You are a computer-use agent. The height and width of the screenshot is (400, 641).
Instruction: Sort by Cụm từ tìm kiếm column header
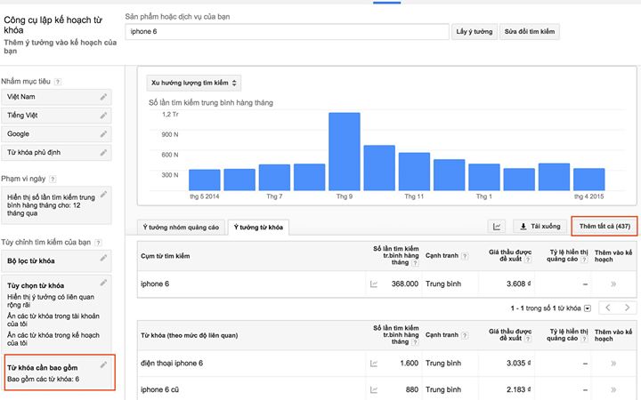[x=166, y=256]
